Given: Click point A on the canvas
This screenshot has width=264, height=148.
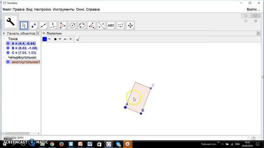Looking at the screenshot, I should pos(125,107).
